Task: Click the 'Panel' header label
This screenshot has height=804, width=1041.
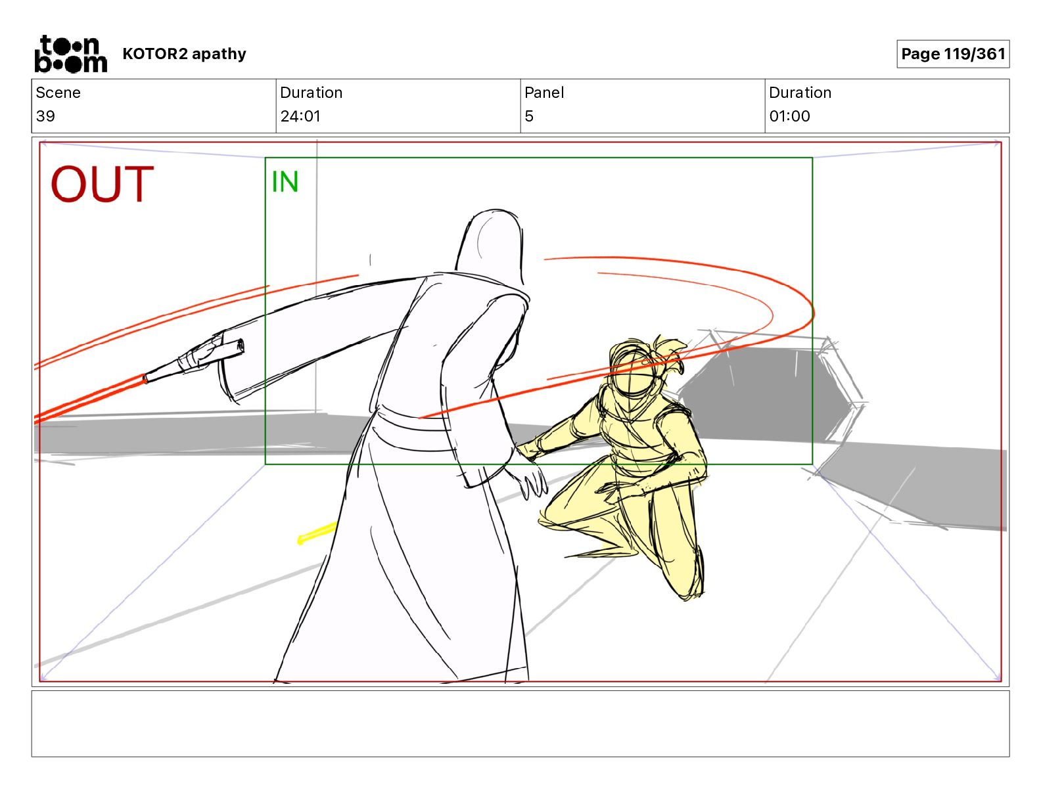Action: pyautogui.click(x=544, y=93)
